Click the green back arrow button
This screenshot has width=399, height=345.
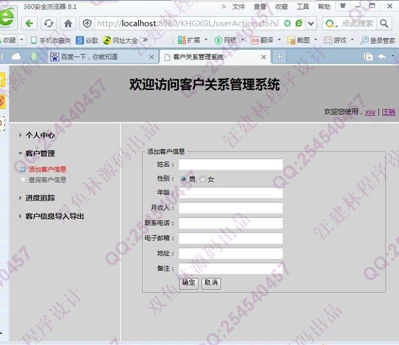(29, 24)
